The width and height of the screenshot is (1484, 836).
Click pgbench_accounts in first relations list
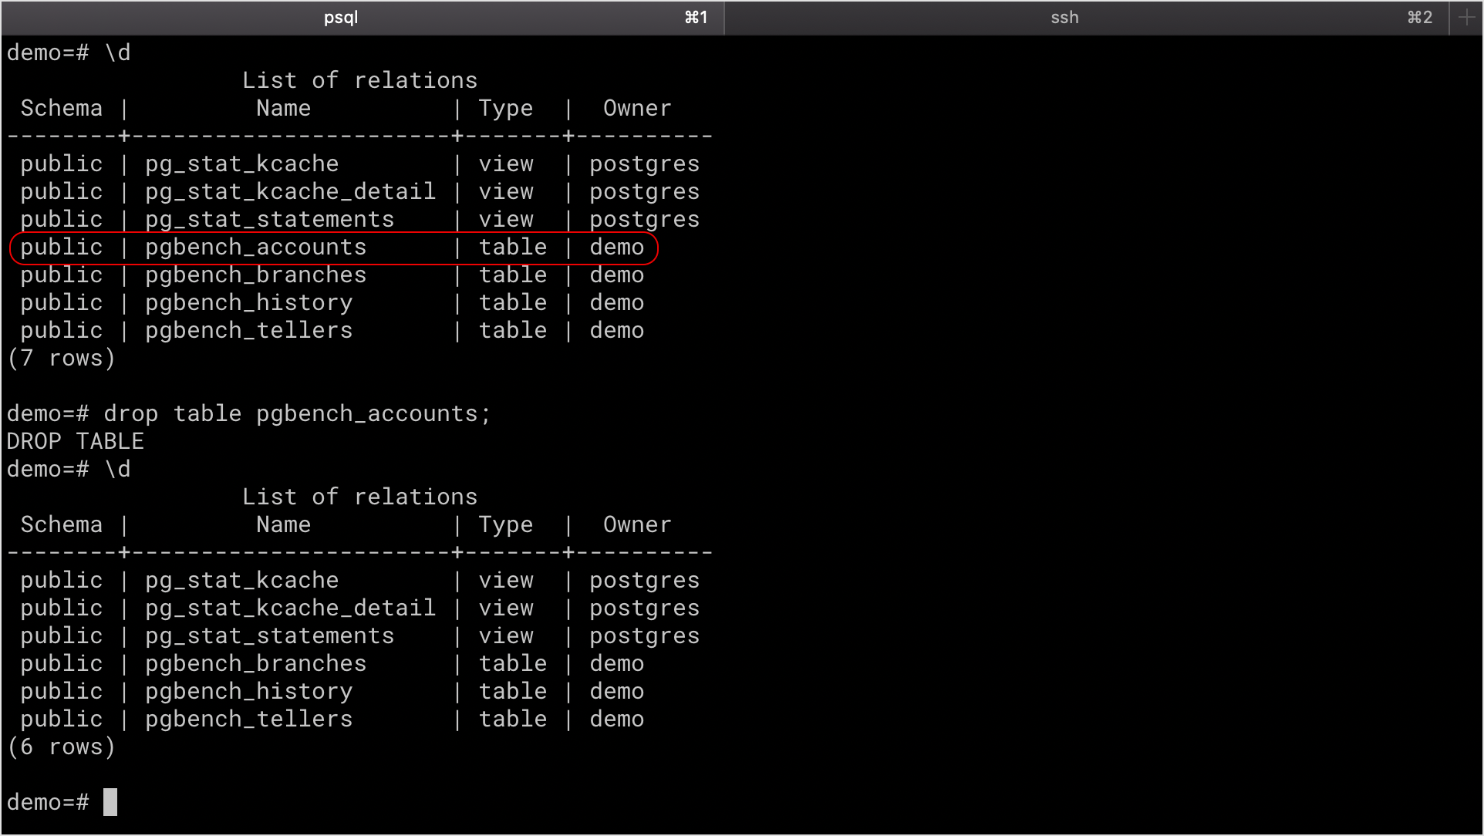[255, 248]
